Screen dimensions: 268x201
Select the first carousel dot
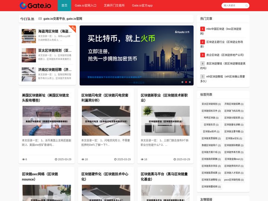182,82
